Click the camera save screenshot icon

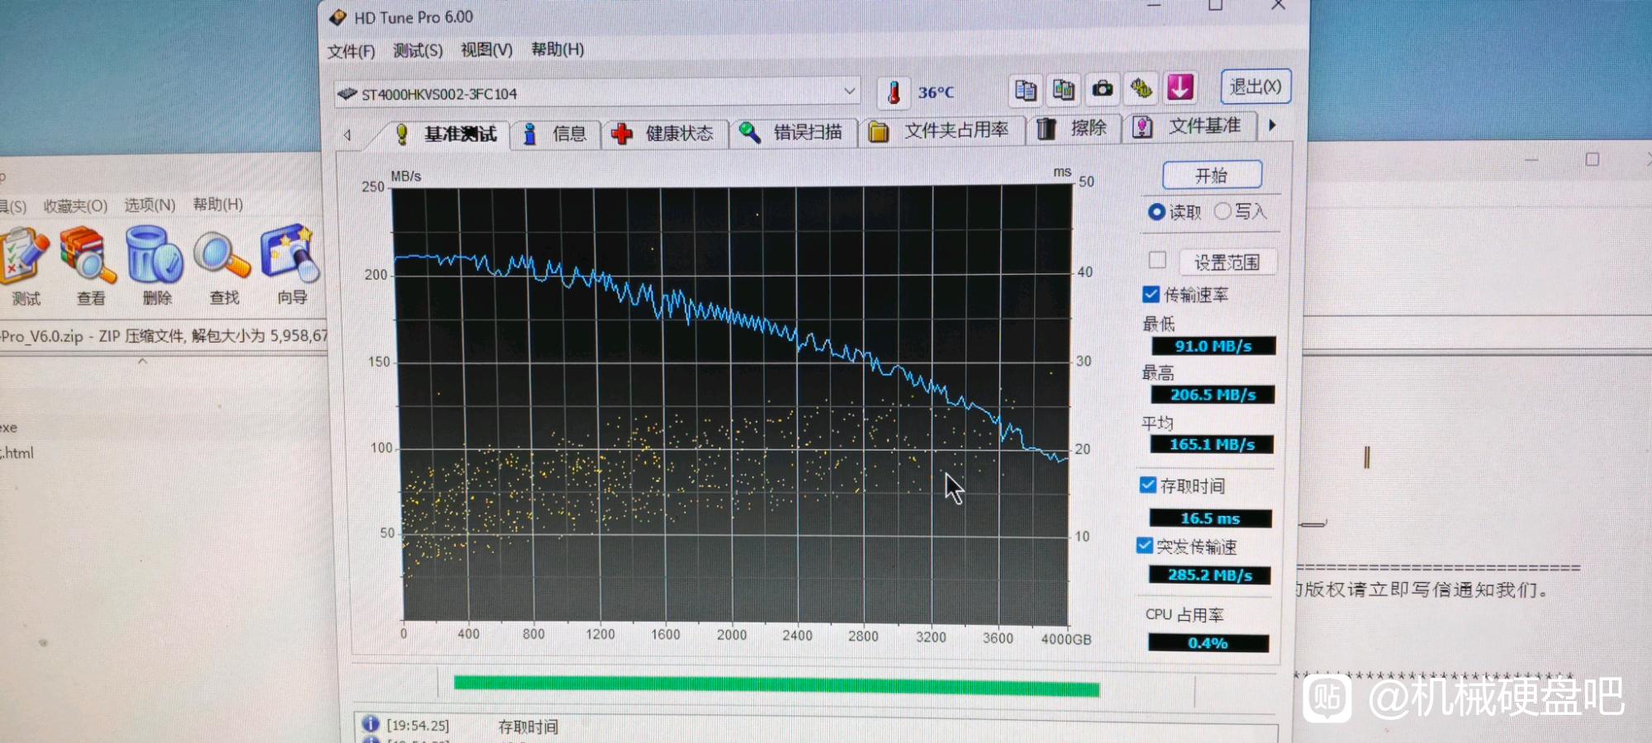(1102, 88)
